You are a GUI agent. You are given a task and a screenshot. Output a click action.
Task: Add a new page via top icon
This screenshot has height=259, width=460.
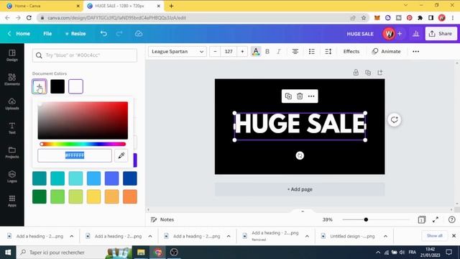pos(380,73)
